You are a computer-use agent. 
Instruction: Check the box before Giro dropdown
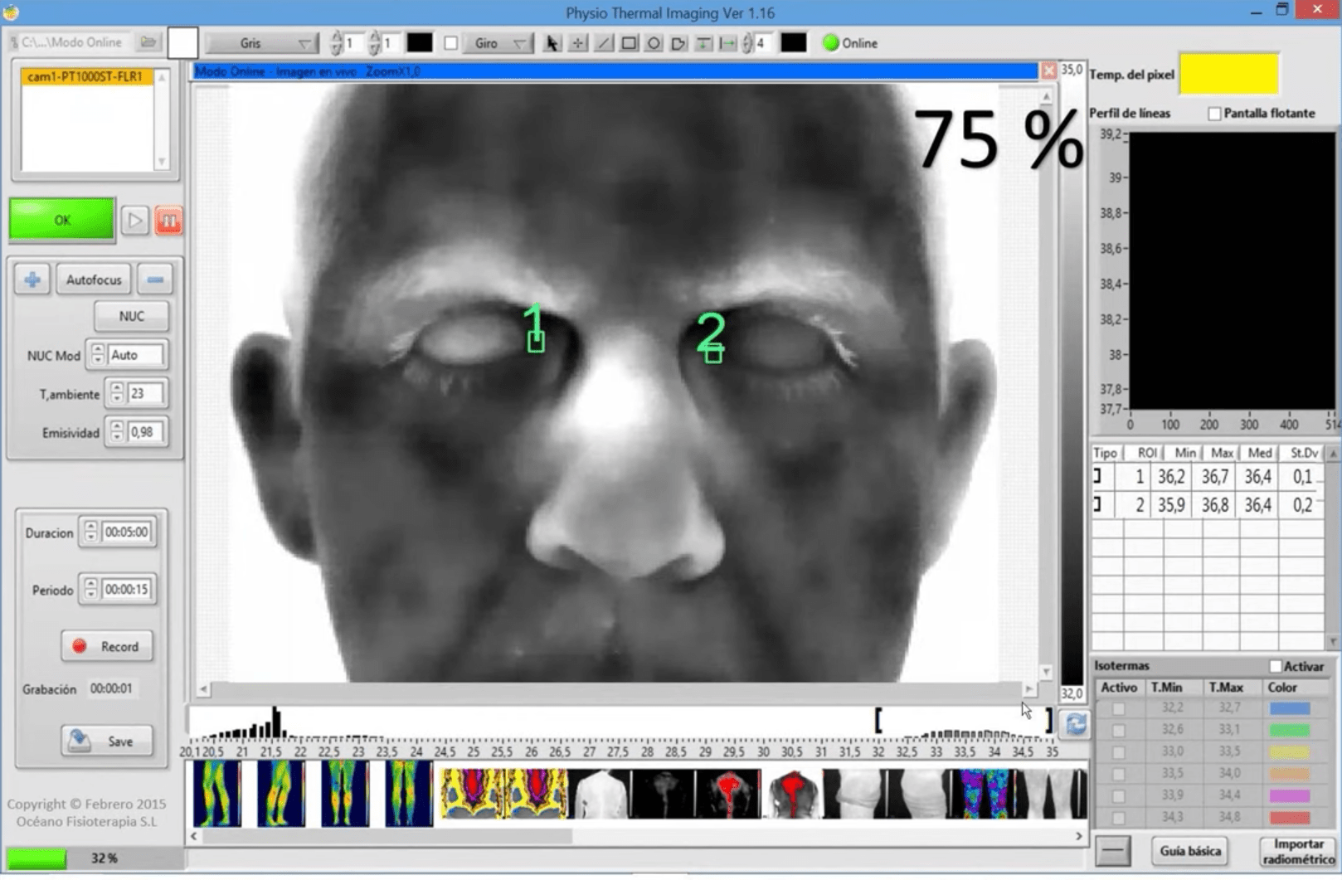point(451,43)
